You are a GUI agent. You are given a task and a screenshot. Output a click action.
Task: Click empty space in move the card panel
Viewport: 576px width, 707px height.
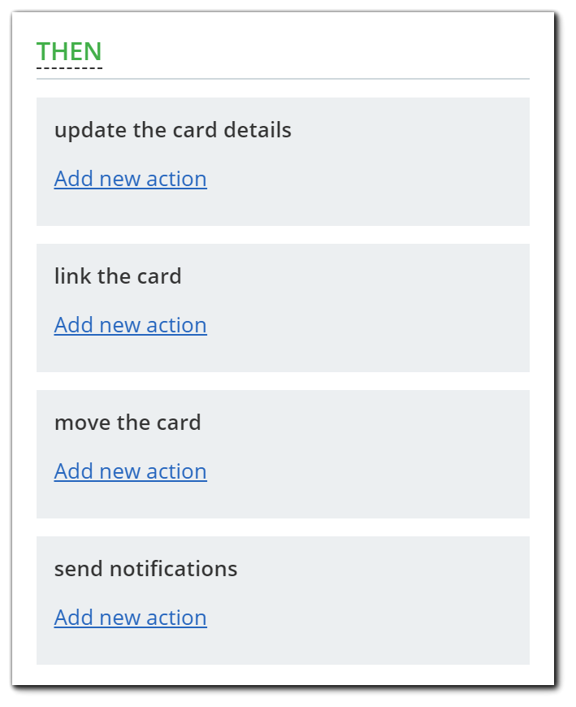point(390,463)
